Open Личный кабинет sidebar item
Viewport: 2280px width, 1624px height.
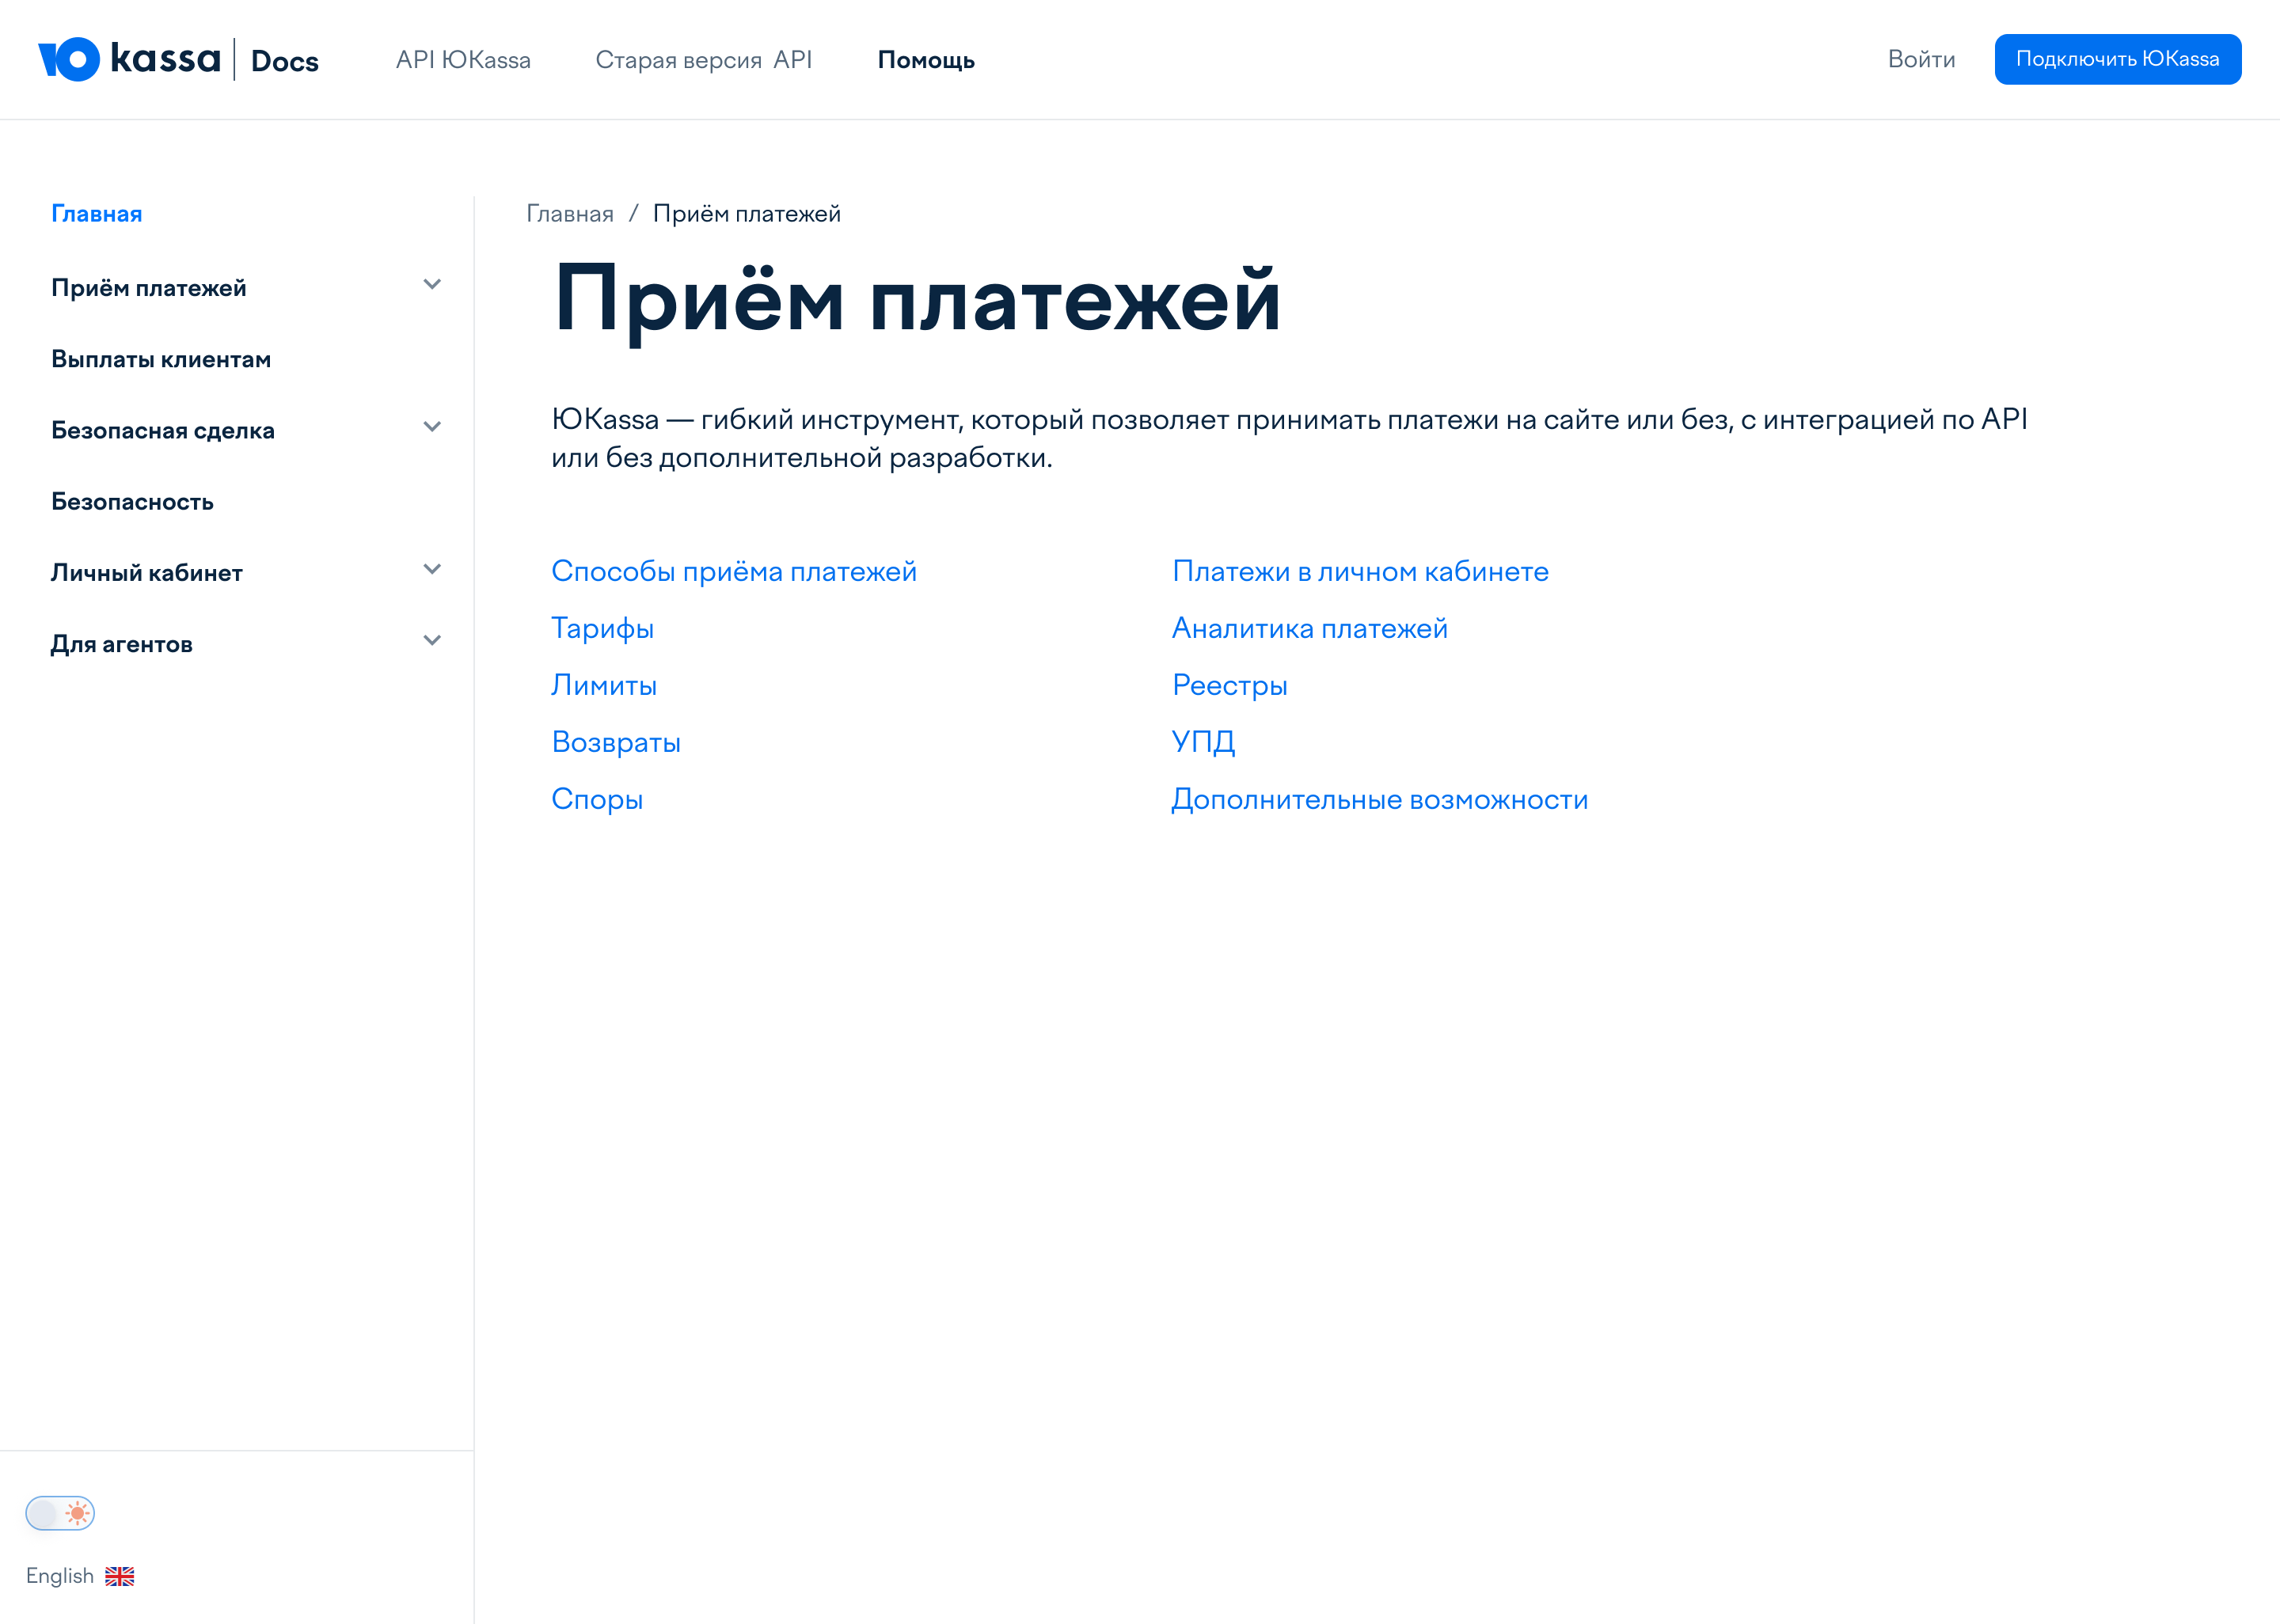click(147, 573)
